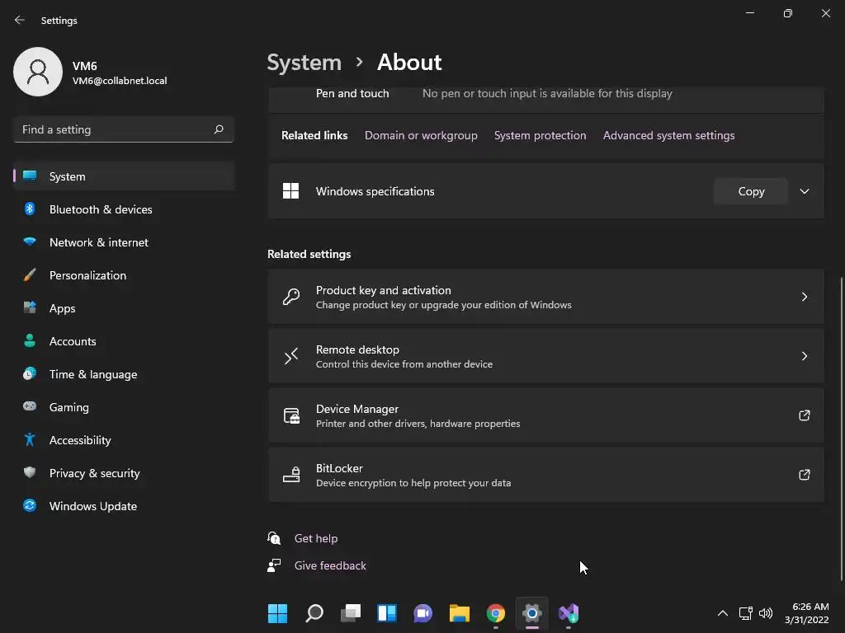Screen dimensions: 845x633
Task: Click the BitLocker lock drive icon
Action: point(291,474)
